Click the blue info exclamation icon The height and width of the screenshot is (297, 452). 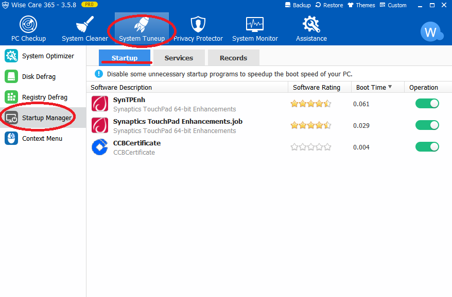point(99,74)
